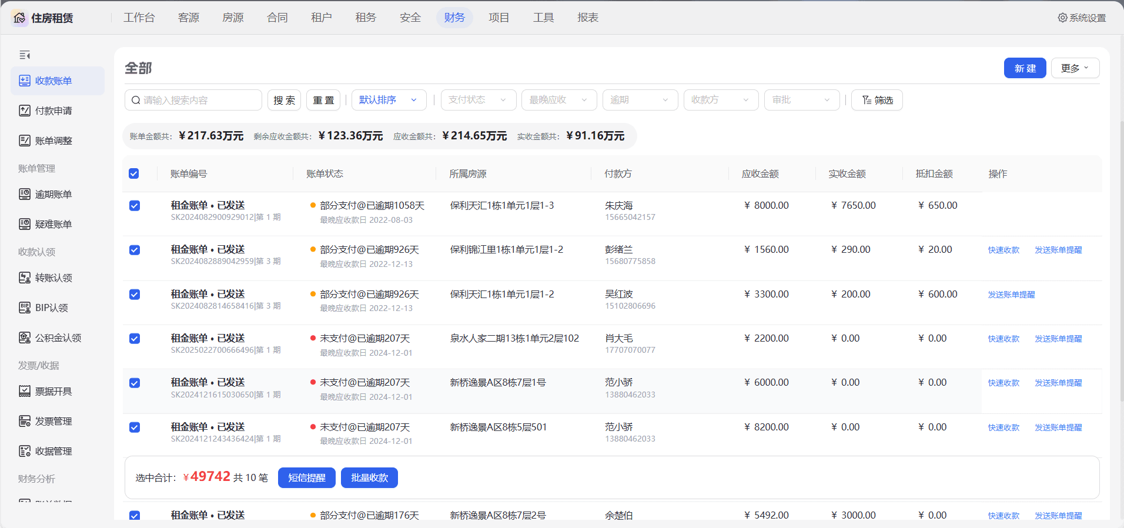
Task: Open the 收款方 filter dropdown
Action: pyautogui.click(x=721, y=100)
